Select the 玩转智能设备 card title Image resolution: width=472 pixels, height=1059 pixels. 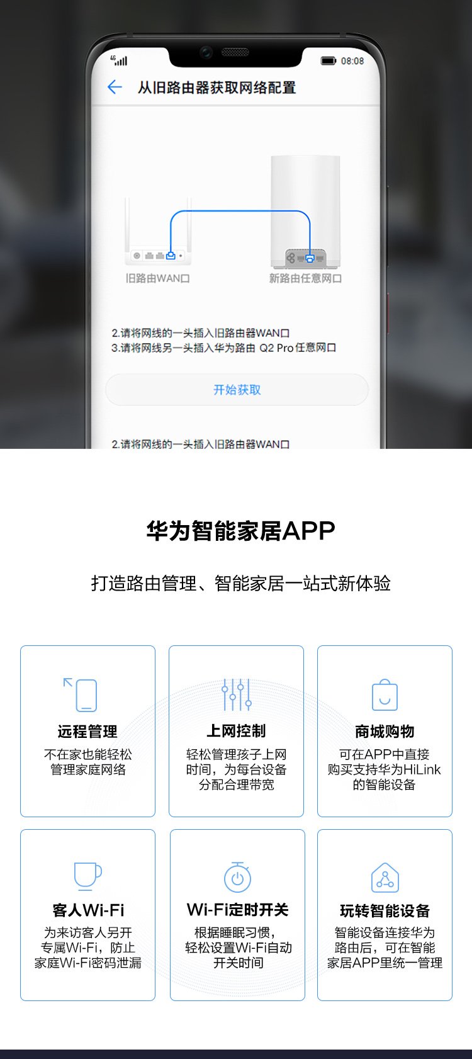click(385, 911)
